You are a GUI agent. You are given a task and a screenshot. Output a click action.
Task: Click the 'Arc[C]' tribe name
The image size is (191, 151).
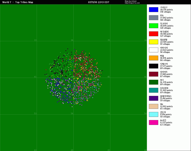(x=163, y=120)
